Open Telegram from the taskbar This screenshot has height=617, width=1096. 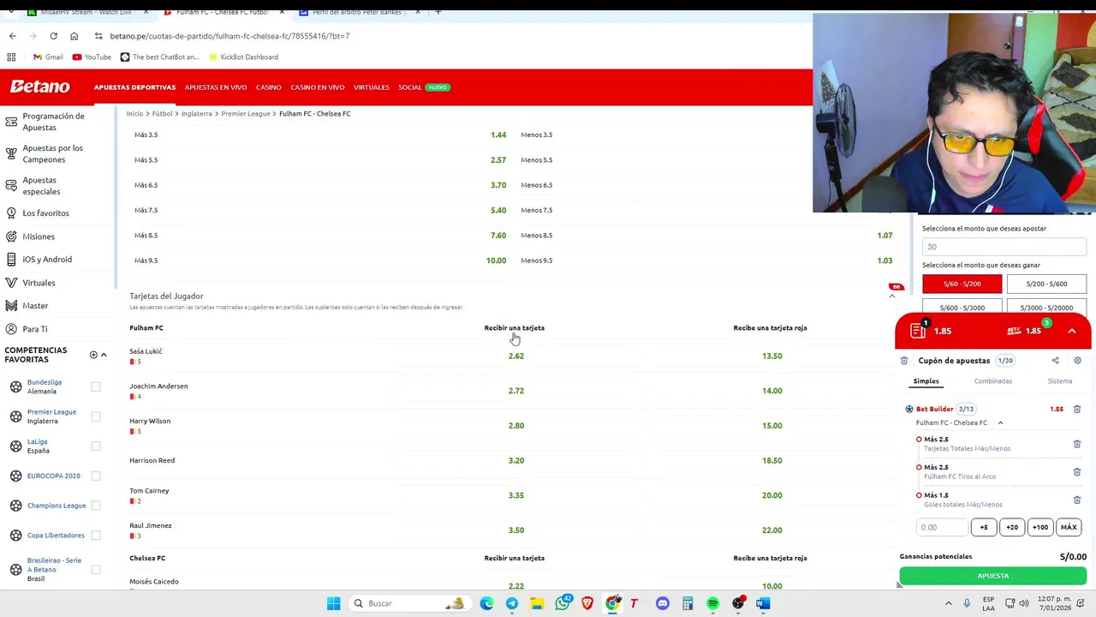pos(512,603)
